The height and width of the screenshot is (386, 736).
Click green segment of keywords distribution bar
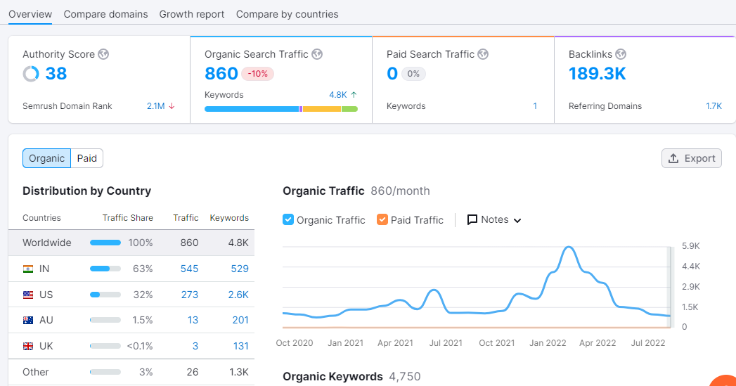click(x=349, y=109)
